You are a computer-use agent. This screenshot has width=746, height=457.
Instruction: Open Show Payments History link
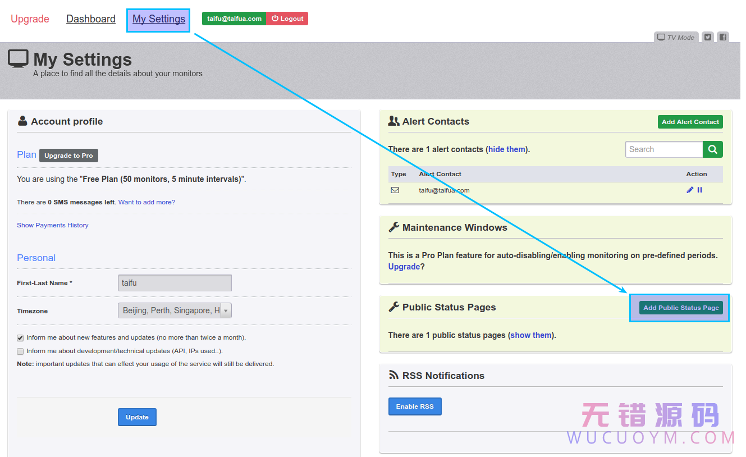(x=53, y=225)
